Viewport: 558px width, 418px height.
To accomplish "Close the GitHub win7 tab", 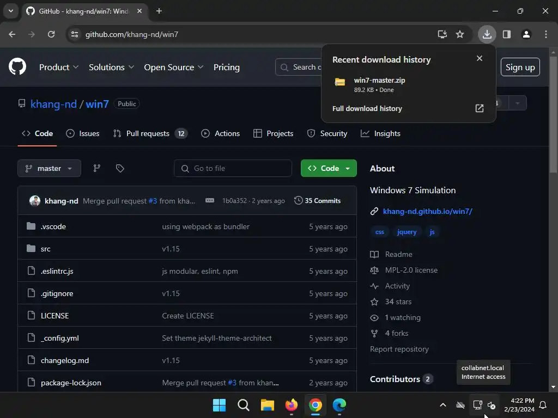I will point(139,11).
